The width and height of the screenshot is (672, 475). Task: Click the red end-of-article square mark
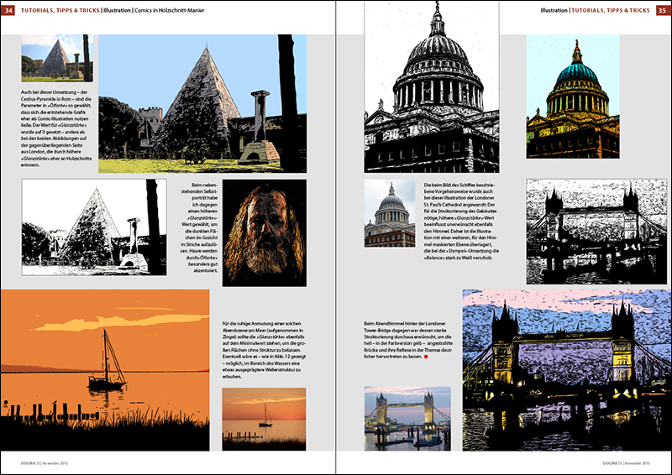(427, 357)
